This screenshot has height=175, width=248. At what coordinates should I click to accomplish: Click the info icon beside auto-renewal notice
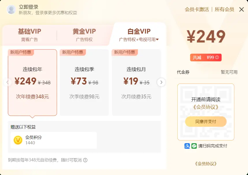[x=85, y=160]
